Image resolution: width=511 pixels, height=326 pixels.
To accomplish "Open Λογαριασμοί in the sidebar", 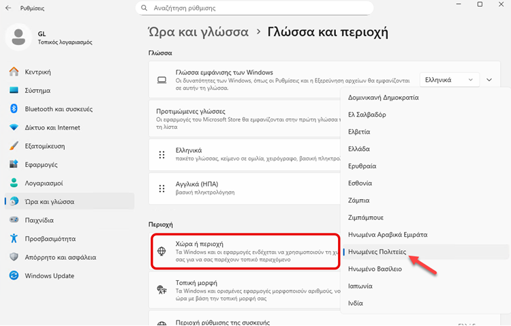I will (x=44, y=183).
